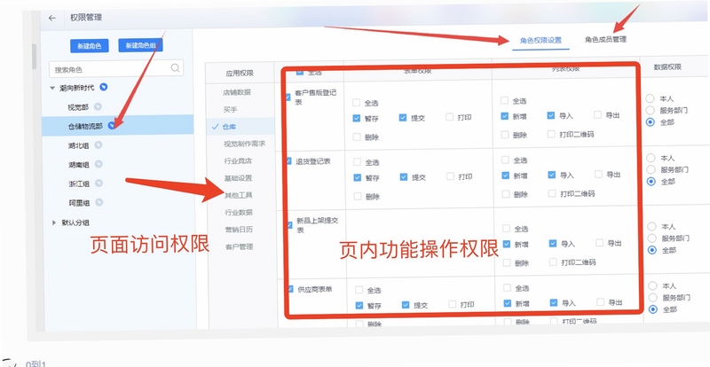Viewport: 710px width, 367px height.
Task: Expand the 默认分组 group triangle
Action: (54, 223)
